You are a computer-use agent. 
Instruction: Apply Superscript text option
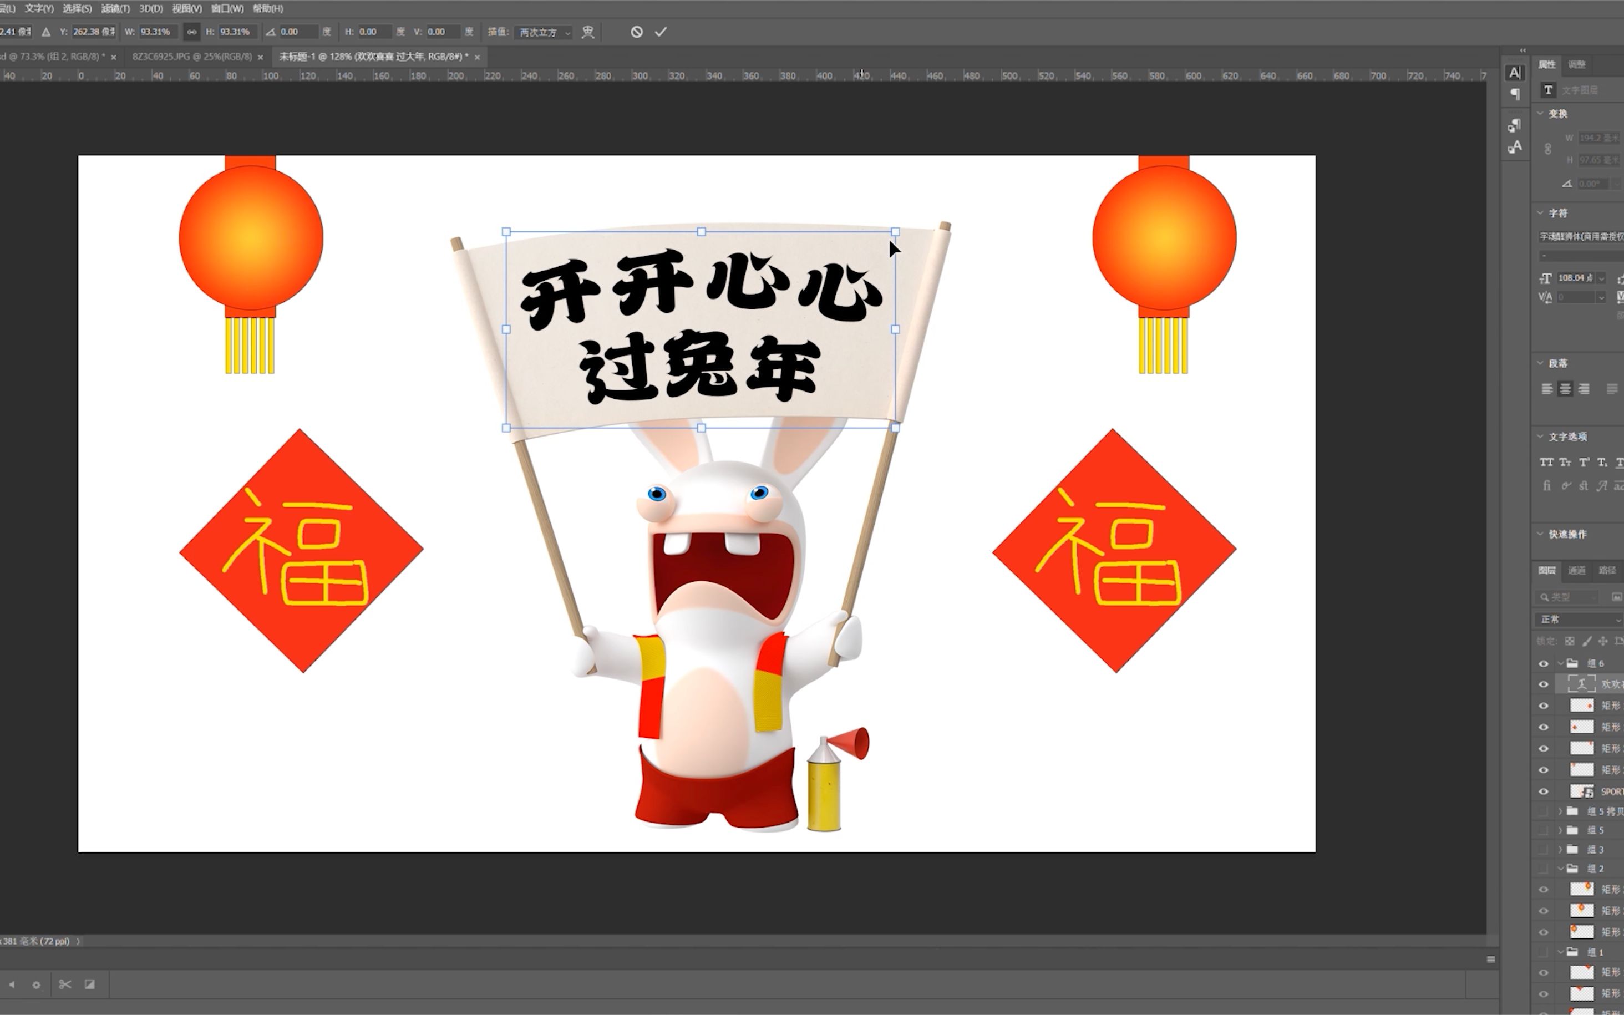tap(1584, 462)
